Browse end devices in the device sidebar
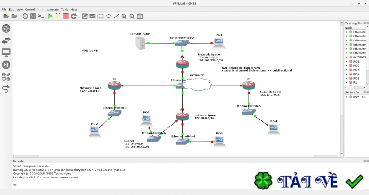The width and height of the screenshot is (369, 195). point(6,52)
